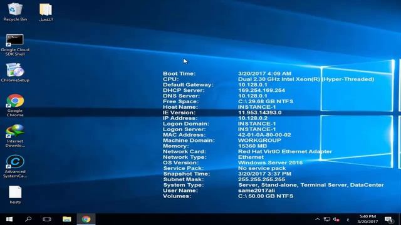Select the hosts file icon
401x225 pixels.
coord(15,195)
